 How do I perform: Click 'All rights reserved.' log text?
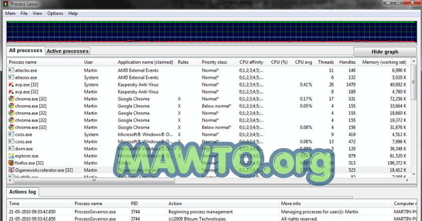tap(299, 218)
